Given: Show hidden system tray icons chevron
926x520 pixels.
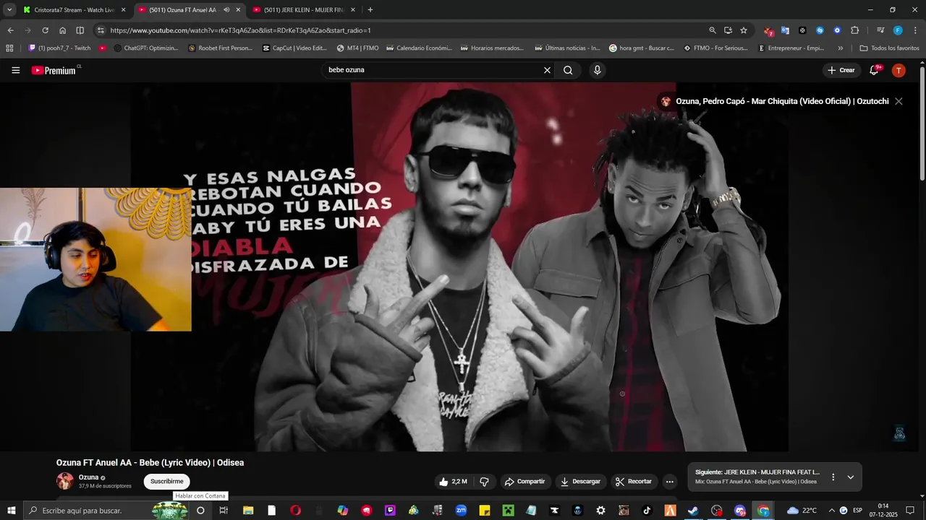Looking at the screenshot, I should 831,511.
